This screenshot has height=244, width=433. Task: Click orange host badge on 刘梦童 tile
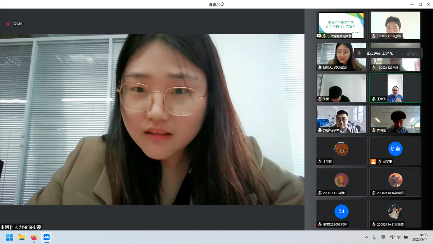point(374,162)
